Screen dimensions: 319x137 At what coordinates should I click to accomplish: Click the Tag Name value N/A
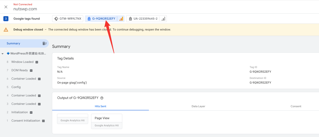[x=60, y=72]
